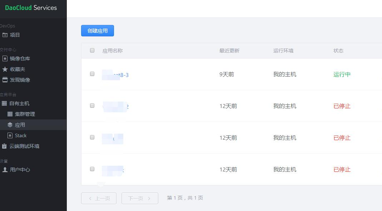This screenshot has height=211, width=382.
Task: Check the box for the 9天前 app row
Action: [92, 74]
